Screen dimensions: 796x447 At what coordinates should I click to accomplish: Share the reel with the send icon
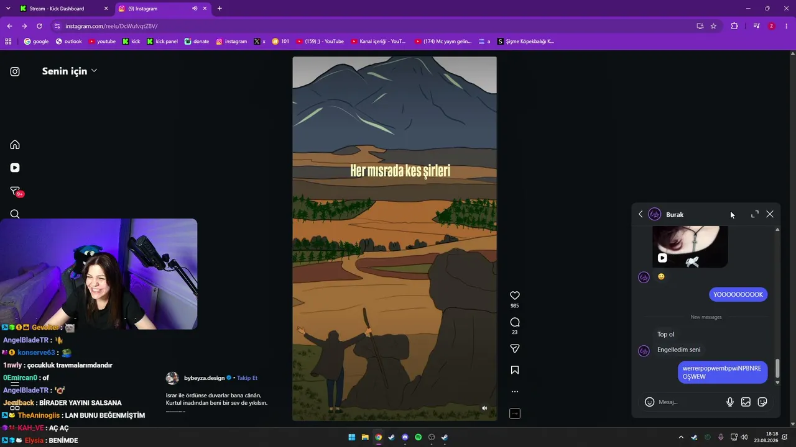(515, 348)
